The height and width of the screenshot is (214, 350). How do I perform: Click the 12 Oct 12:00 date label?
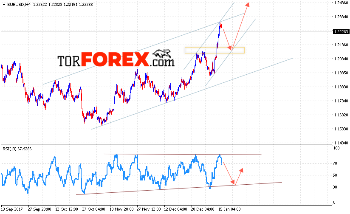[x=67, y=209]
